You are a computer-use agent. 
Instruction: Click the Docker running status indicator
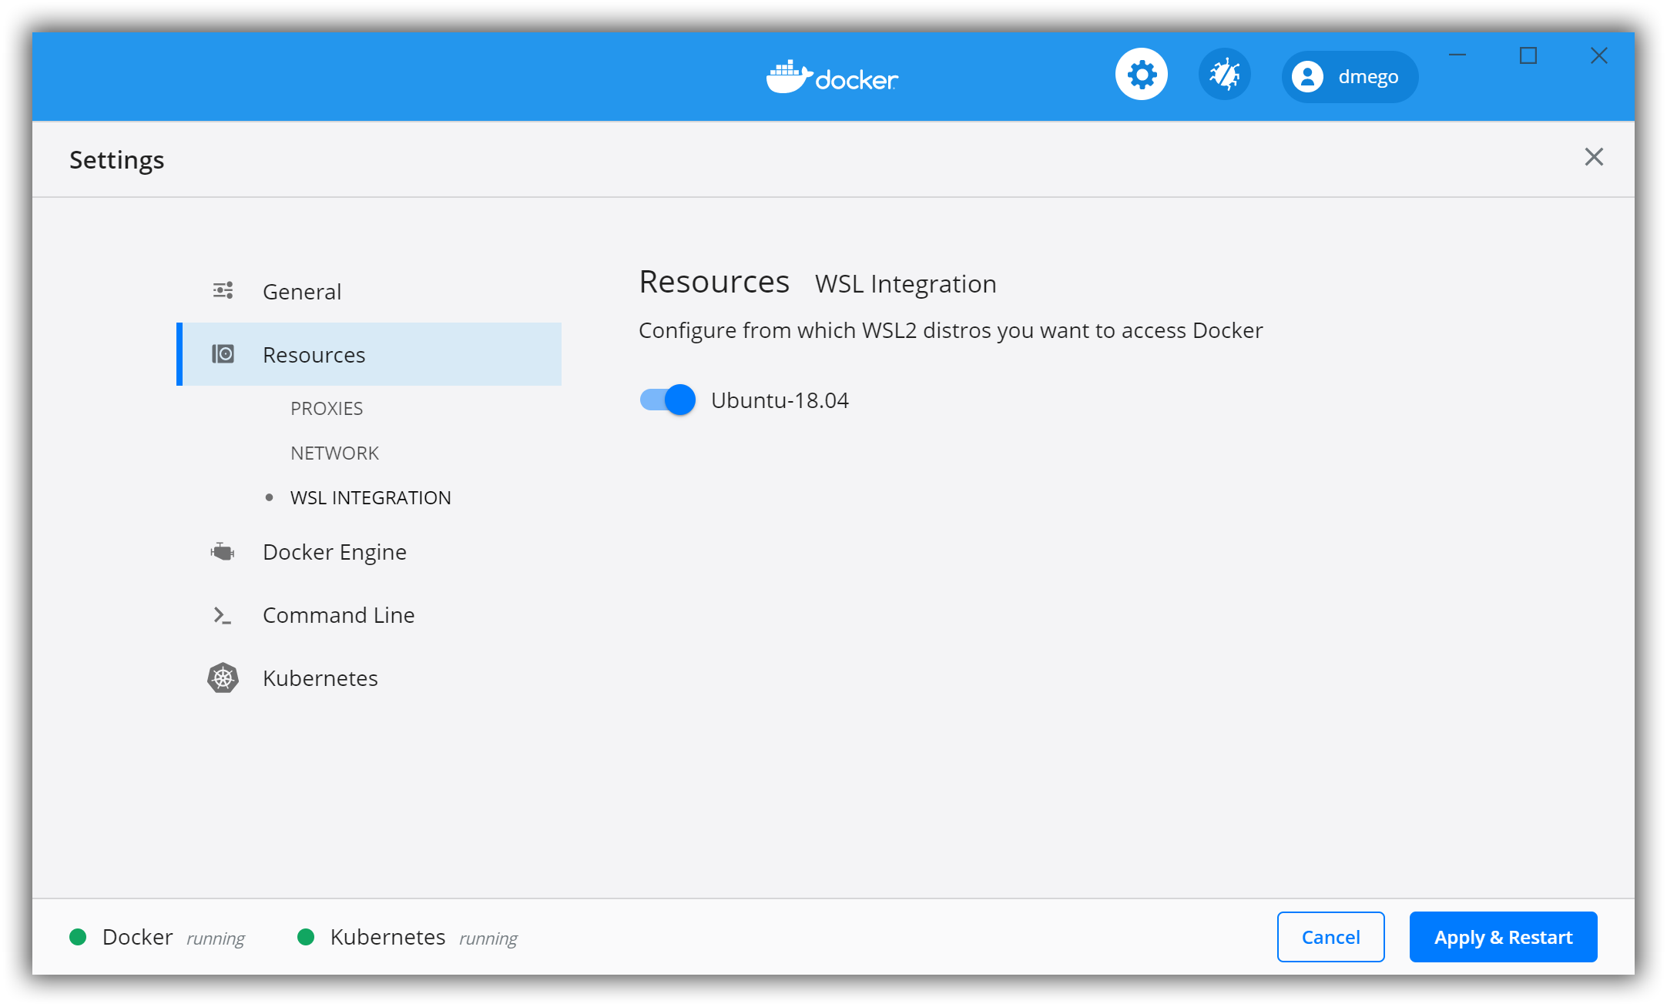tap(80, 937)
